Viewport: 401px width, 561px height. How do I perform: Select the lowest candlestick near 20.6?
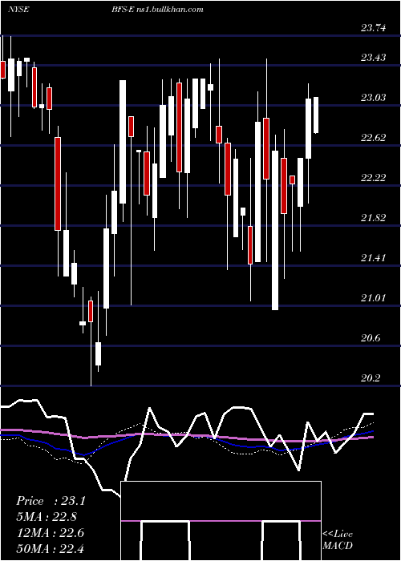(x=98, y=353)
